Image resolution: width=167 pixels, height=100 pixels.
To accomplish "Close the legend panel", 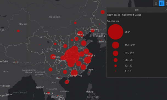I will coord(166,10).
